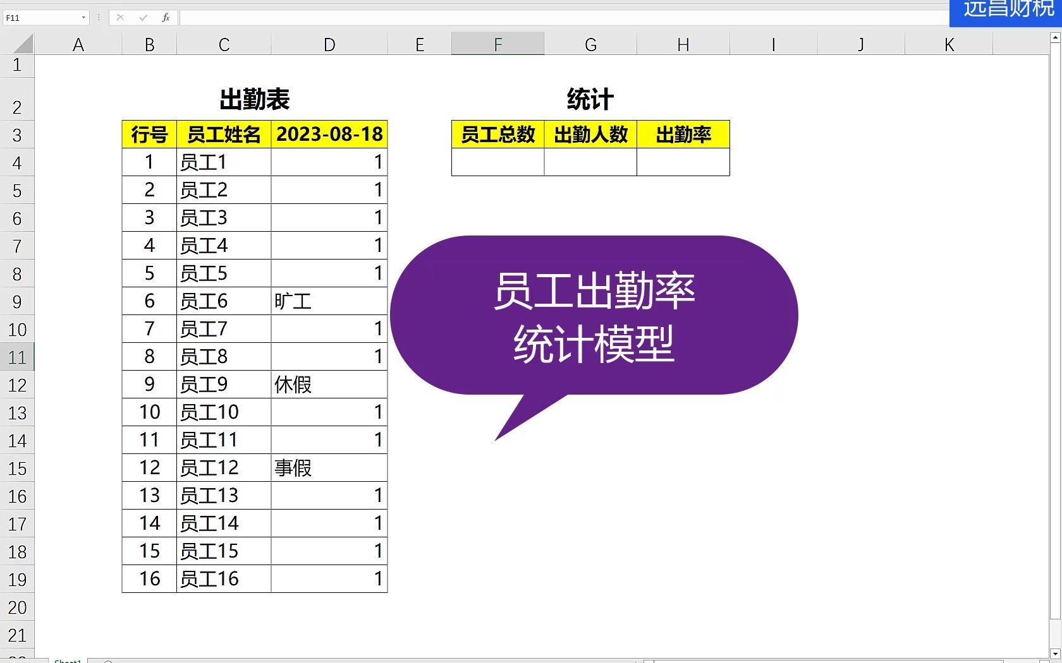Select column F header

click(x=498, y=44)
